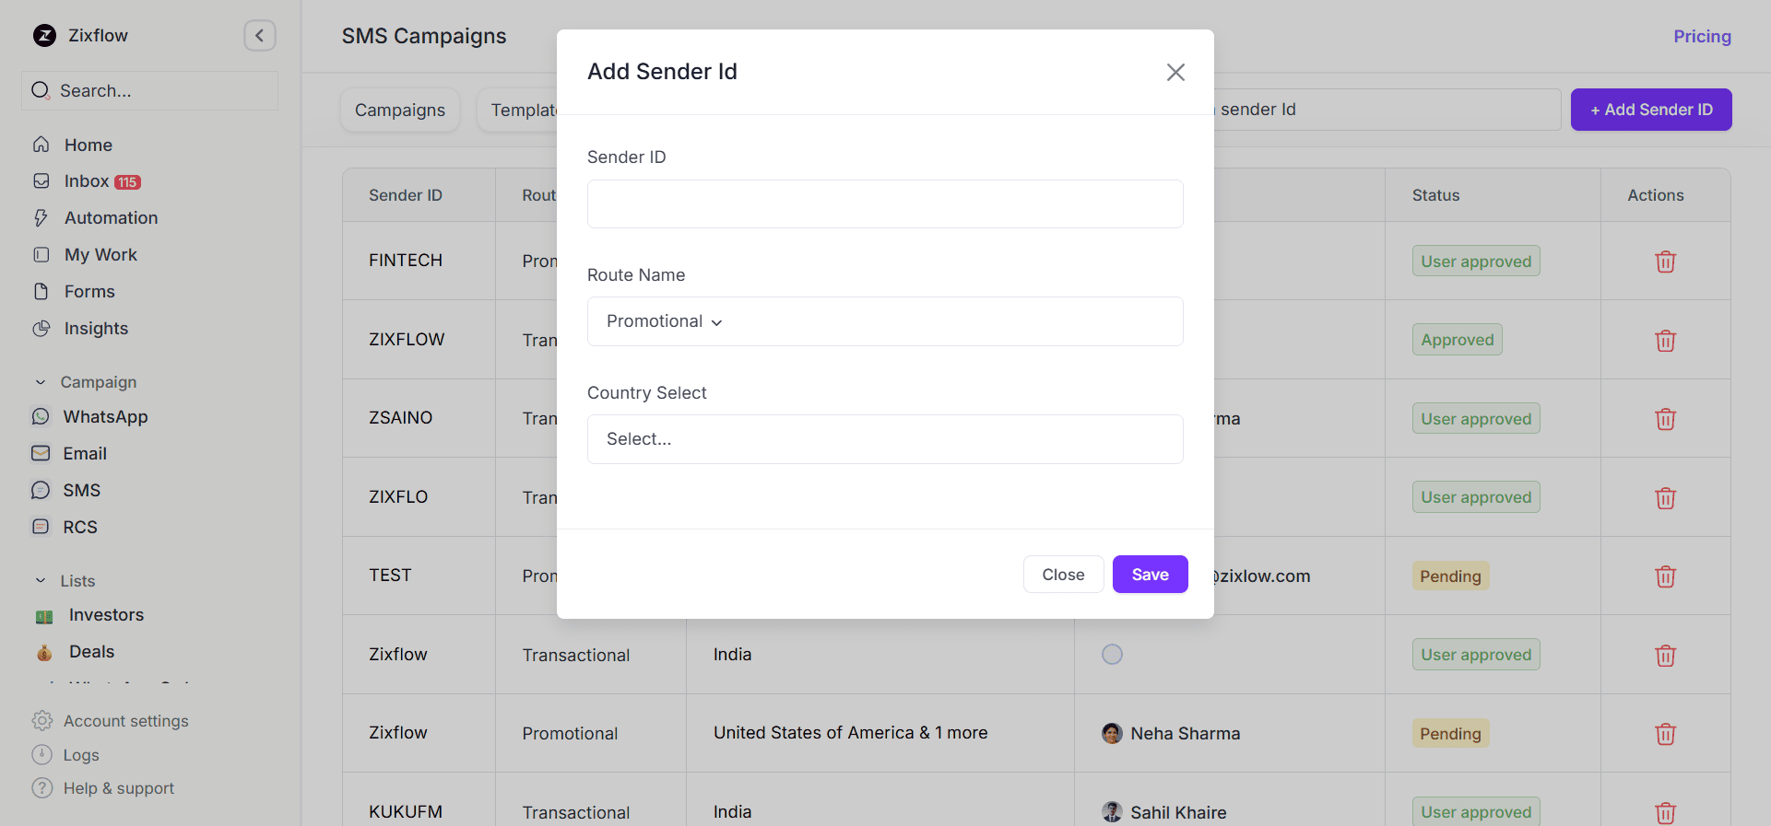Switch to the Campaigns tab
Image resolution: width=1771 pixels, height=826 pixels.
click(399, 110)
